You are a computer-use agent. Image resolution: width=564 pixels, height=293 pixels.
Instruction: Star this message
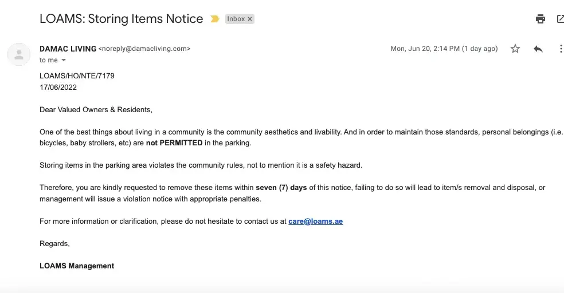515,49
